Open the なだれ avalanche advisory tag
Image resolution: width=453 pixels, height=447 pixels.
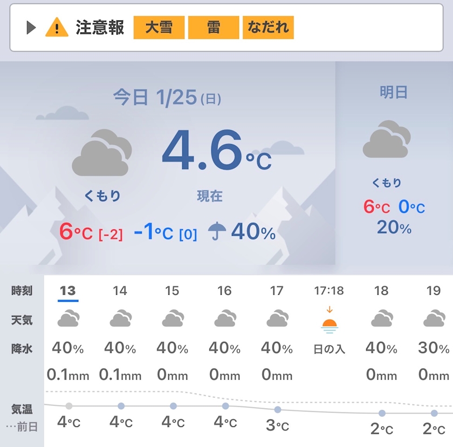(268, 28)
